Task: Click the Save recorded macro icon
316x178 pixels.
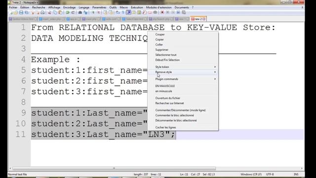Action: pyautogui.click(x=184, y=12)
